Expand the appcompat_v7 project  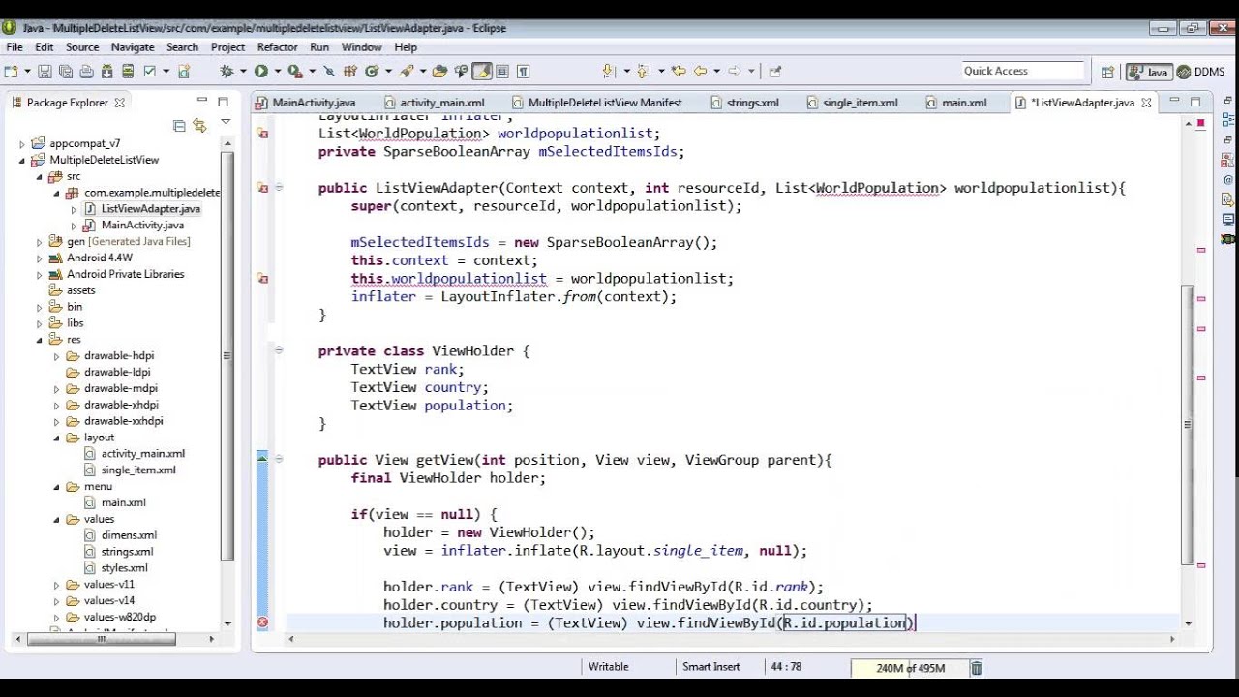pyautogui.click(x=22, y=143)
